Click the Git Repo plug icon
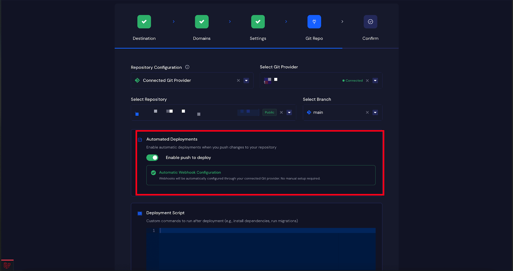This screenshot has height=271, width=513. click(314, 22)
